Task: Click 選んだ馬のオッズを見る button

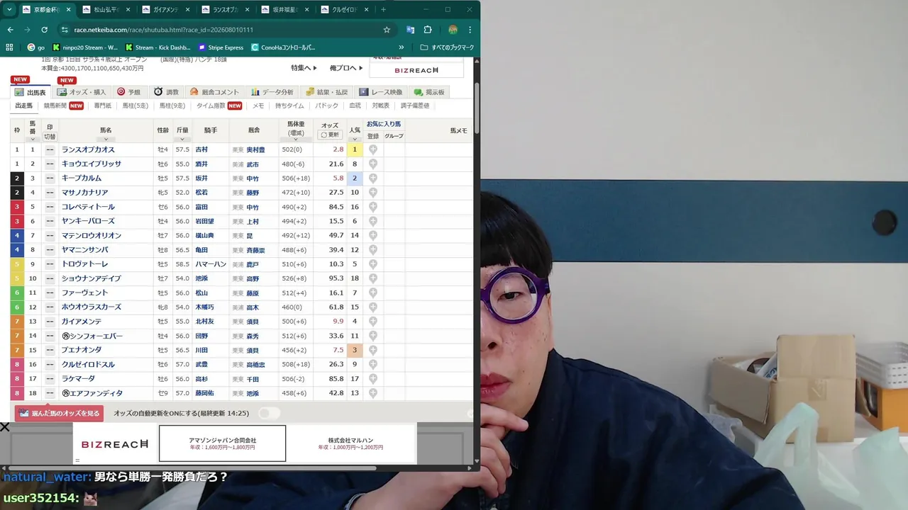Action: (x=60, y=413)
